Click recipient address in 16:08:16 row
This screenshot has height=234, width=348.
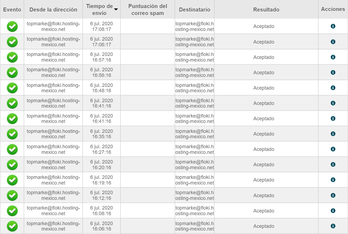tap(195, 211)
